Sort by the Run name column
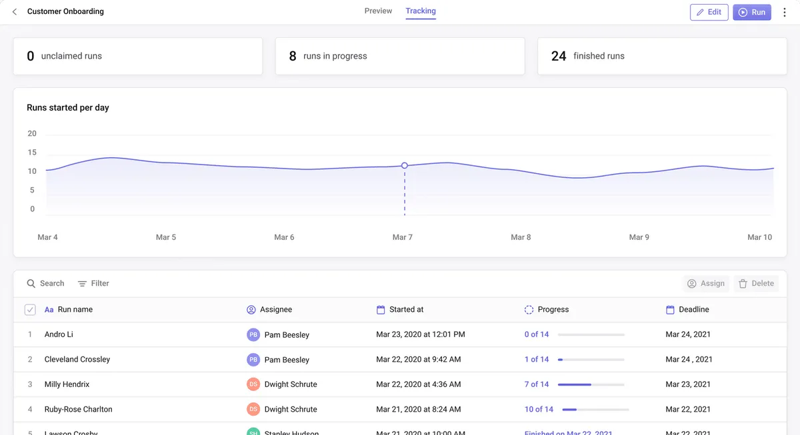Viewport: 800px width, 435px height. click(75, 310)
